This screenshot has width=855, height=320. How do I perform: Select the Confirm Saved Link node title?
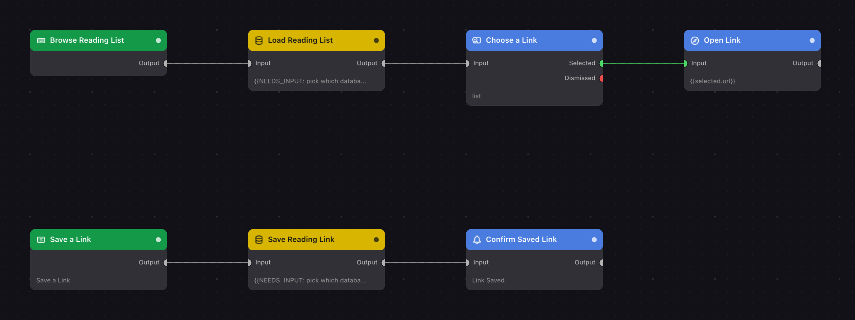tap(522, 239)
